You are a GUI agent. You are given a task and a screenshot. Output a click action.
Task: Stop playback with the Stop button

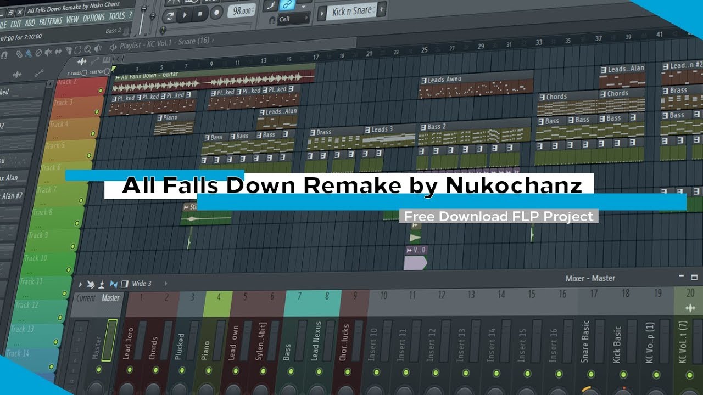[199, 14]
